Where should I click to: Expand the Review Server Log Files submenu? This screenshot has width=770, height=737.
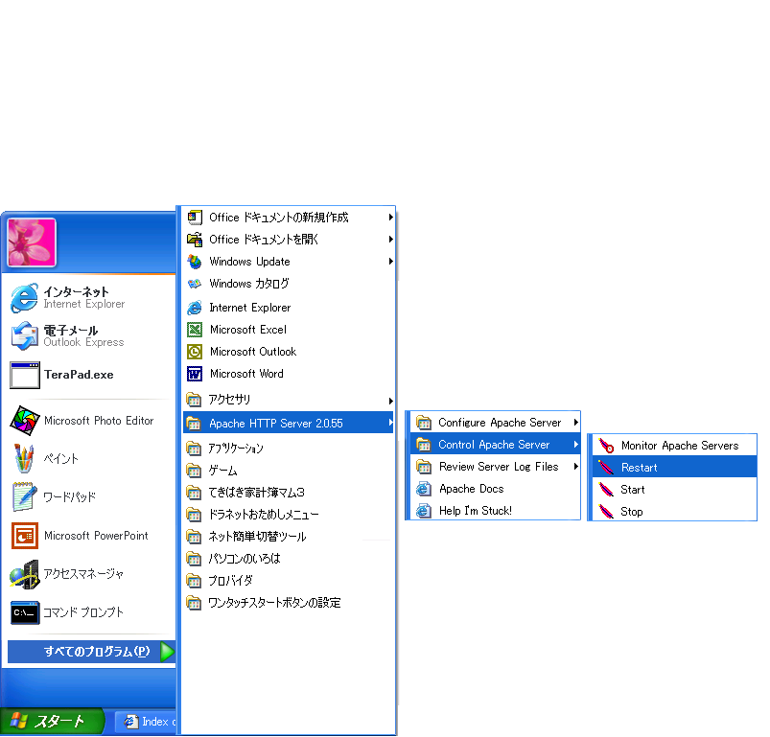point(499,467)
